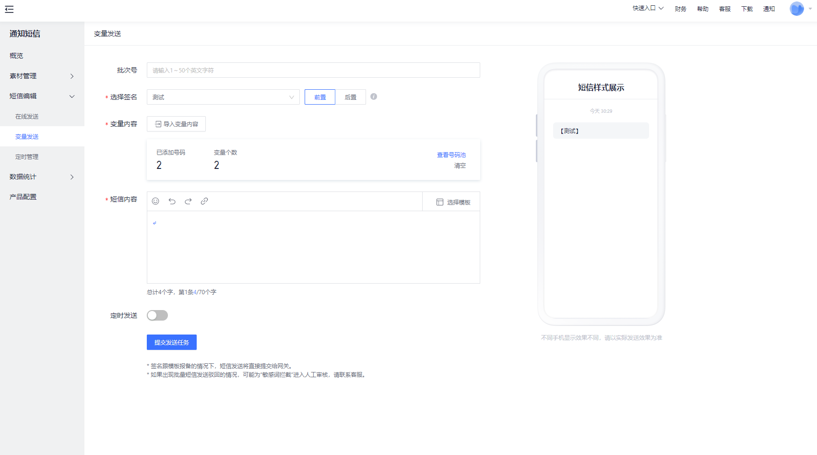Click the 提交发送任务 submit button
Screen dimensions: 817x455
coord(172,342)
